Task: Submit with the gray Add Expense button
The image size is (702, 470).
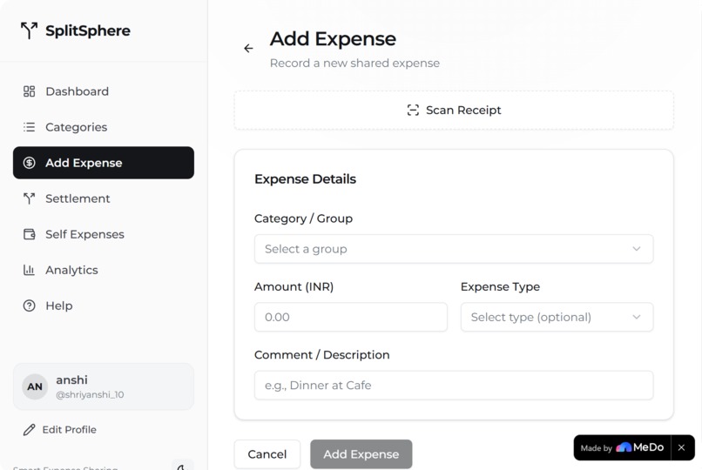Action: click(x=361, y=454)
